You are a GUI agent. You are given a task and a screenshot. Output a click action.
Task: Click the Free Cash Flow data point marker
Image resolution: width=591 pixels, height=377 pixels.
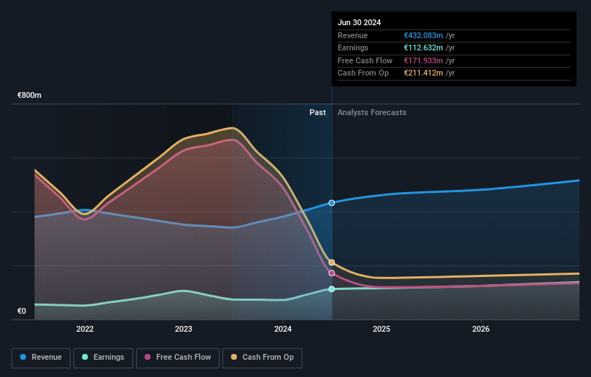[332, 273]
